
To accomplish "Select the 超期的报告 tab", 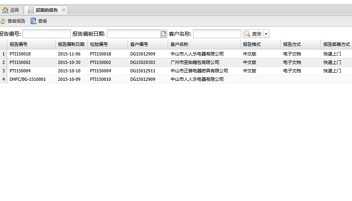I will click(46, 10).
